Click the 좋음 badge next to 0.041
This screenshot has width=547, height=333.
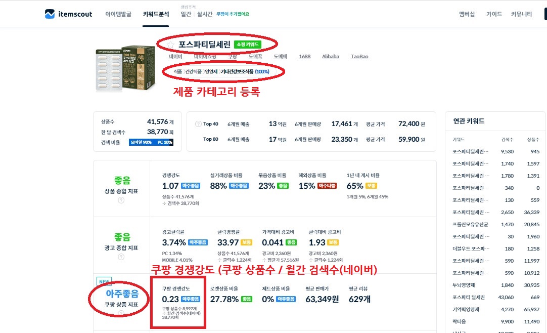291,242
